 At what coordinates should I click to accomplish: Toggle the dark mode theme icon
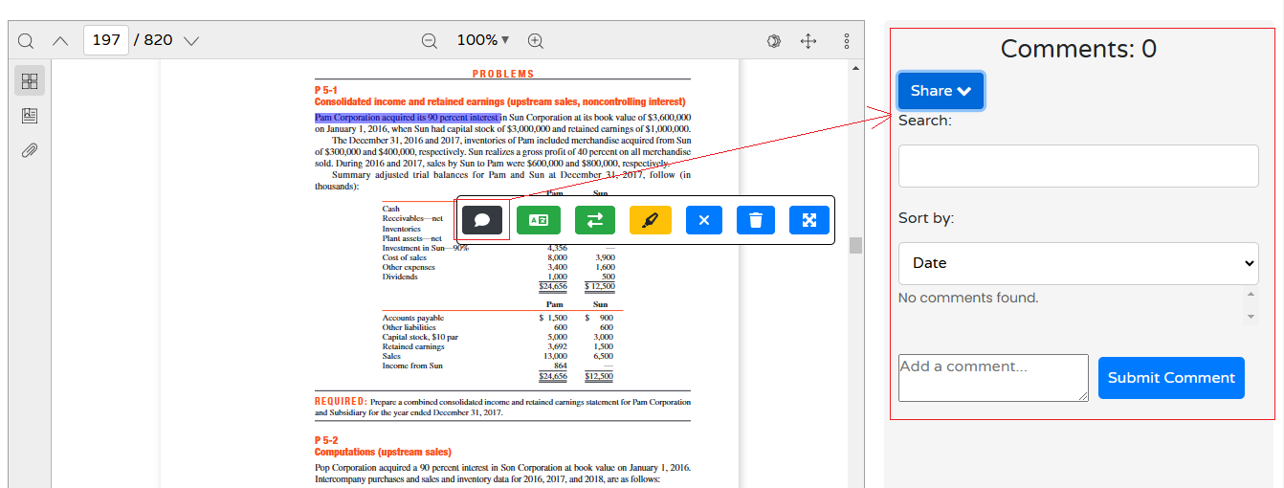774,40
